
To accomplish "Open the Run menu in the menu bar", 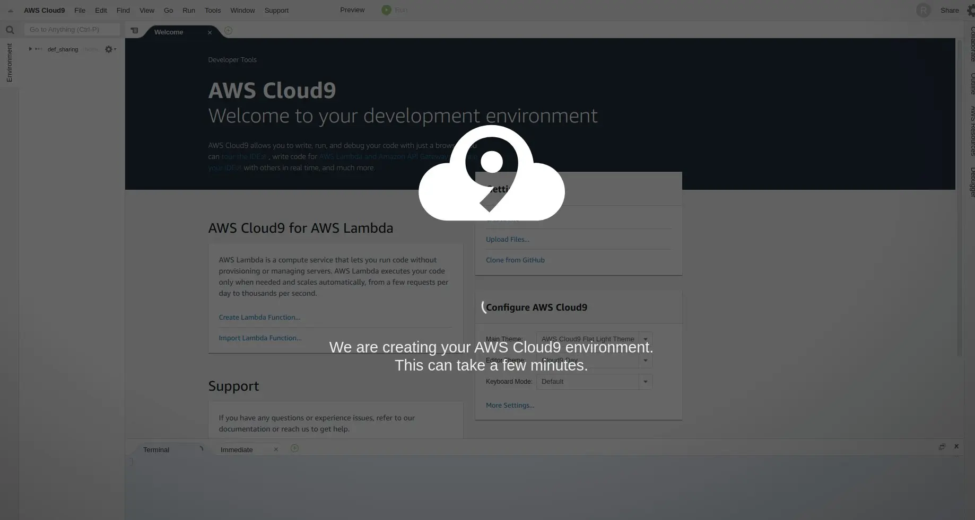I will [189, 10].
